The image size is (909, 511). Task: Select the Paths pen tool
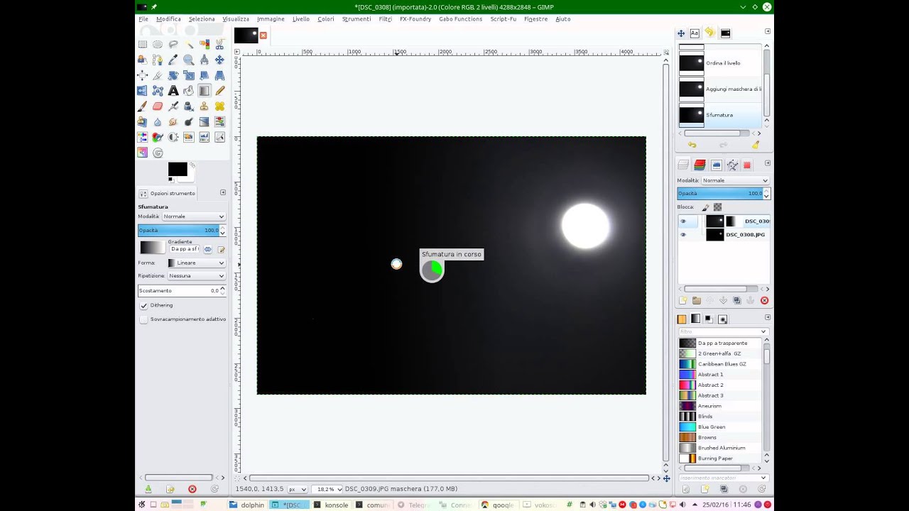158,60
